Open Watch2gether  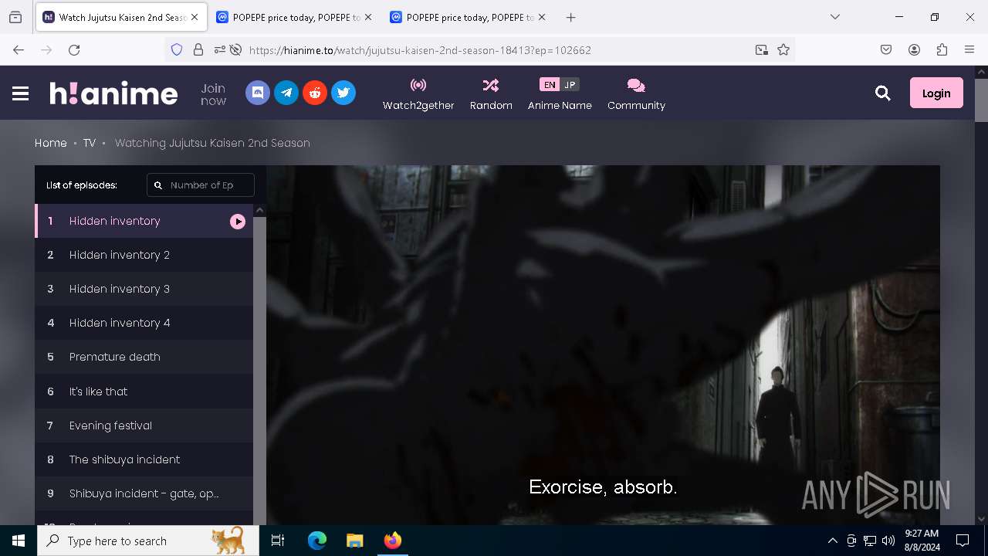[418, 93]
